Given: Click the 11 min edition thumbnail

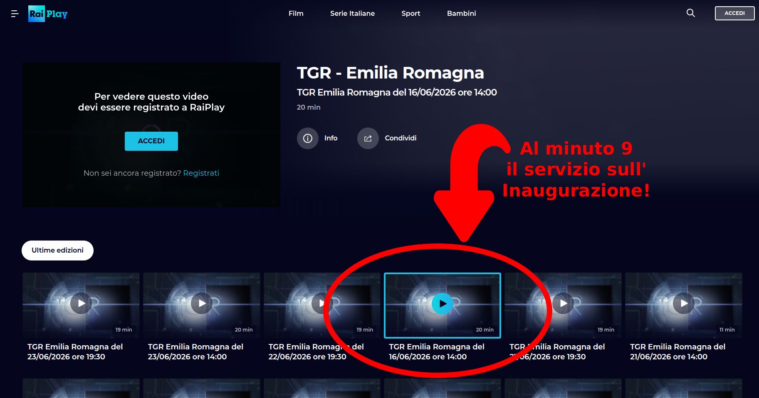Looking at the screenshot, I should pyautogui.click(x=684, y=305).
